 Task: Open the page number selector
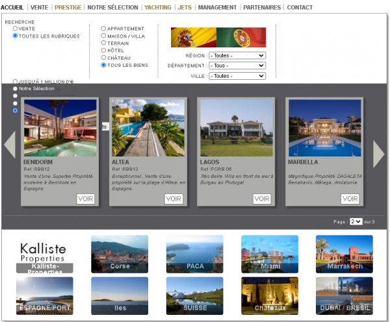(356, 221)
